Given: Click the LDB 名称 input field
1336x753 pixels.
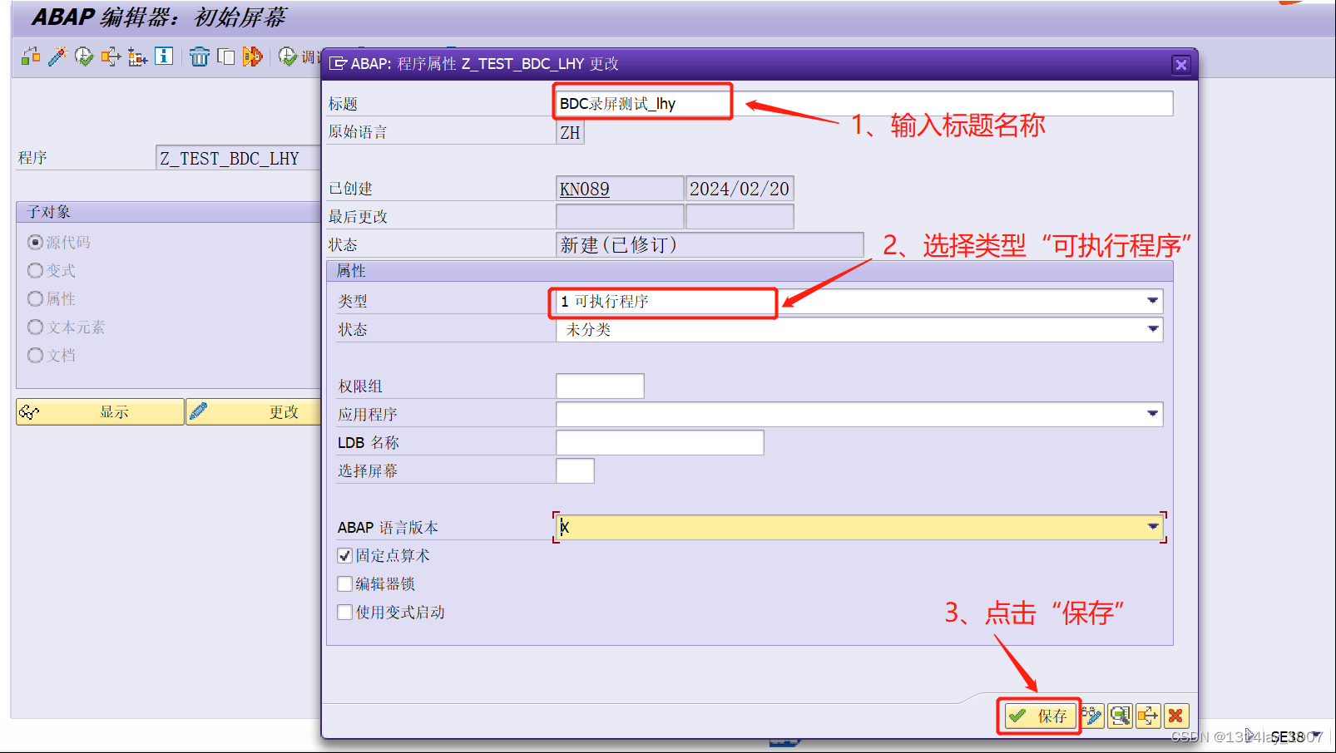Looking at the screenshot, I should coord(660,442).
